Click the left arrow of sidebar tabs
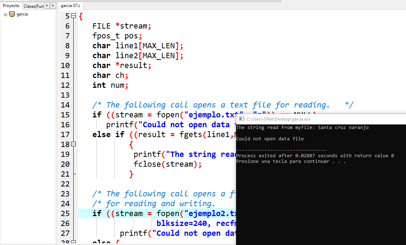This screenshot has height=245, width=406. (47, 5)
